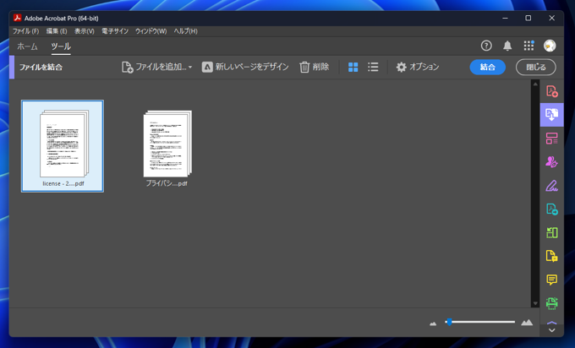Screen dimensions: 575x348
Task: Switch to thumbnail grid view
Action: 353,68
